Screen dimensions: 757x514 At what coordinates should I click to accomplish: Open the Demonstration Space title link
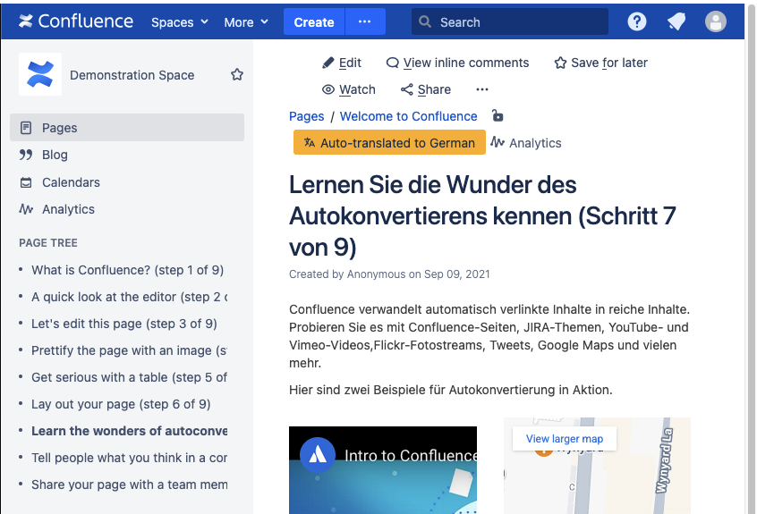(132, 75)
